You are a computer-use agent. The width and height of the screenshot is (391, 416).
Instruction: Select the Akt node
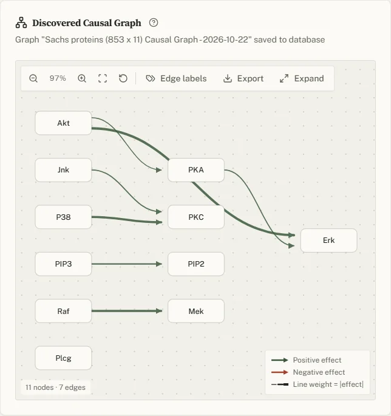click(63, 123)
